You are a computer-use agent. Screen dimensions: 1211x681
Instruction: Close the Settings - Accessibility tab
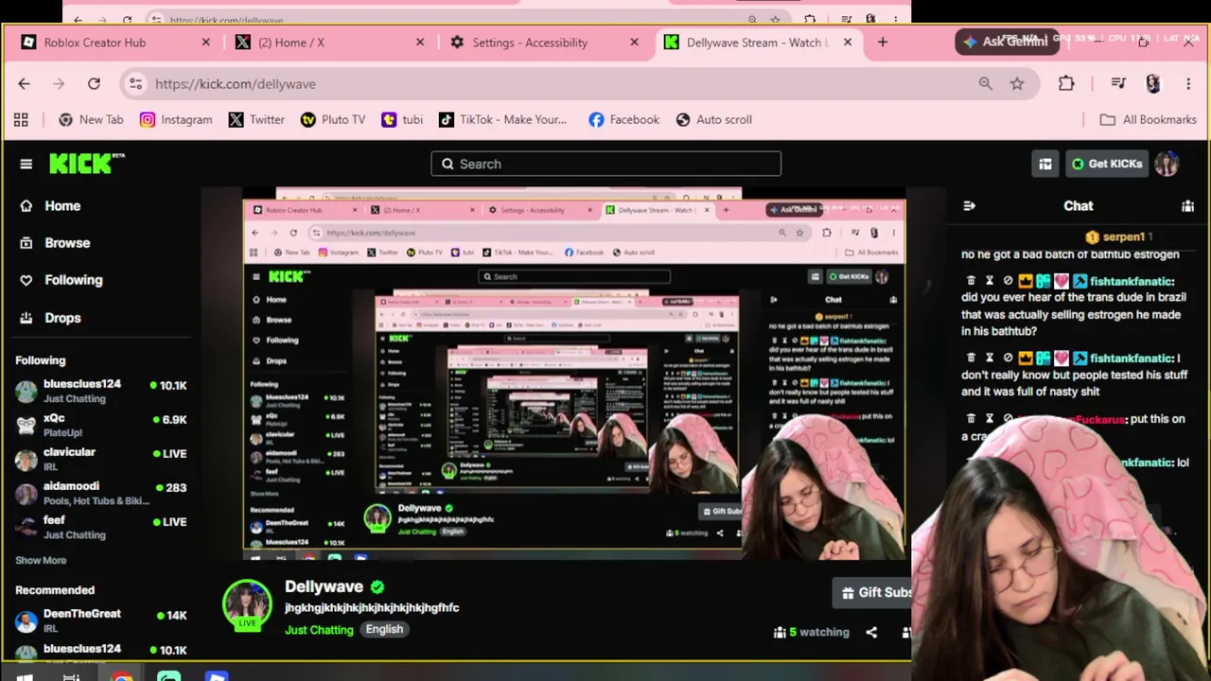tap(634, 43)
